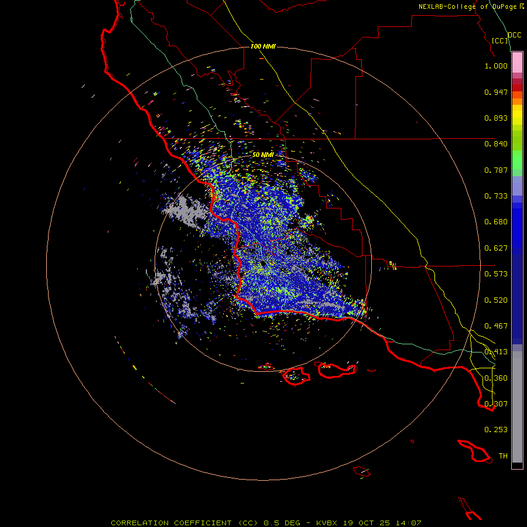
Task: Select the 0.467 scale value
Action: click(496, 326)
